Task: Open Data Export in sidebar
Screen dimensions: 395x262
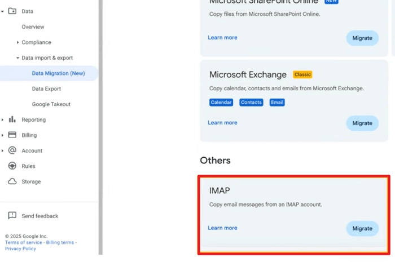Action: coord(46,88)
